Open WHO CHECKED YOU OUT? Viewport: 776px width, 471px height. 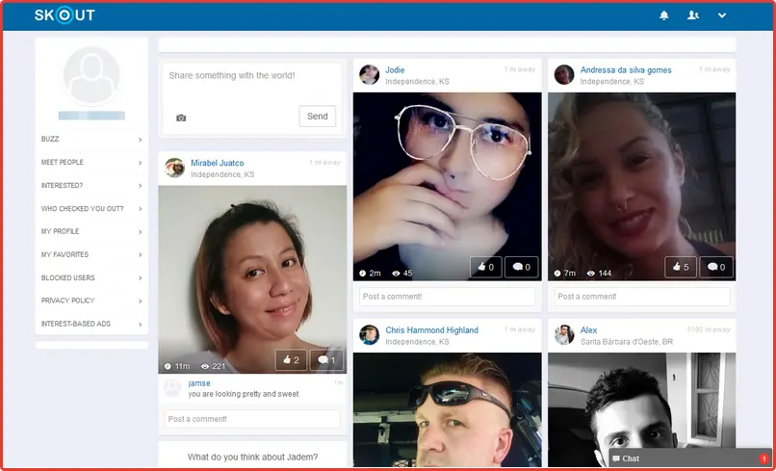point(91,208)
